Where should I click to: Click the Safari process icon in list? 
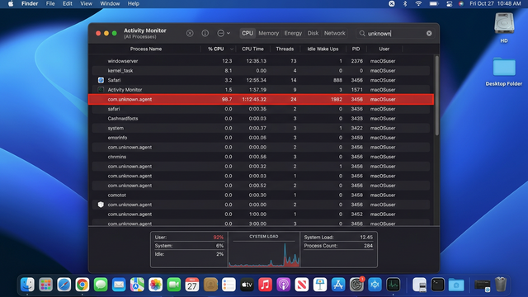click(x=101, y=80)
